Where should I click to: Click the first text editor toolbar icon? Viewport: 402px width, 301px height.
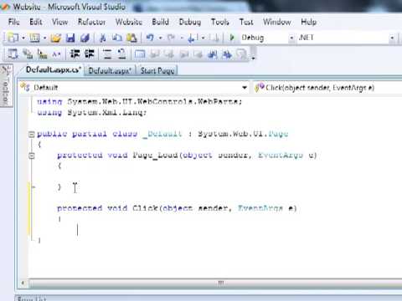click(x=13, y=54)
